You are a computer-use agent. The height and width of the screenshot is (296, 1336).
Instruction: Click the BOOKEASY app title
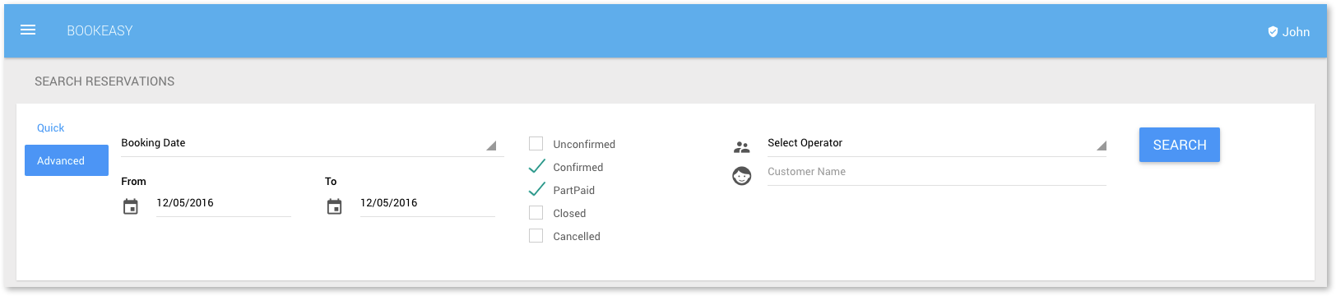(x=100, y=30)
